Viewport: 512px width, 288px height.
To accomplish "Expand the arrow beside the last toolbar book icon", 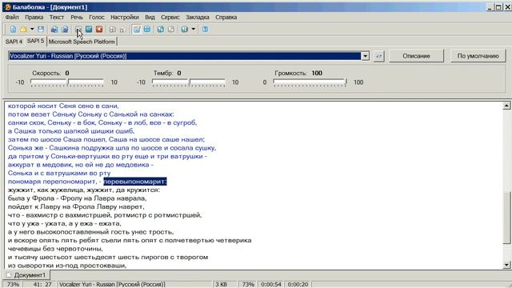I will click(x=194, y=30).
